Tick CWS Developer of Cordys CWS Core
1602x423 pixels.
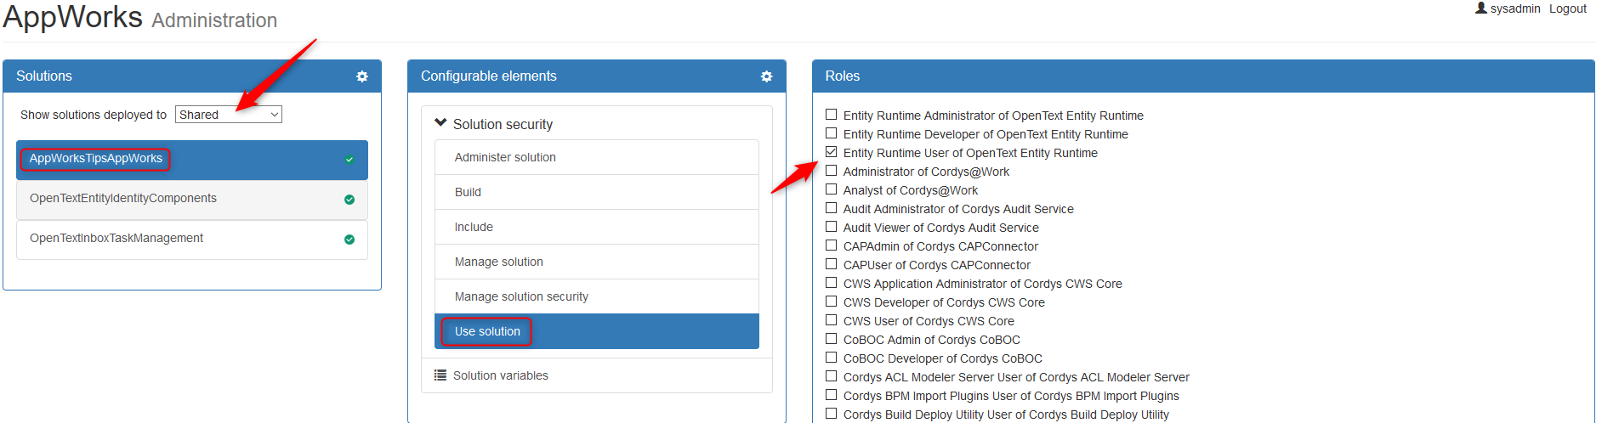coord(832,302)
